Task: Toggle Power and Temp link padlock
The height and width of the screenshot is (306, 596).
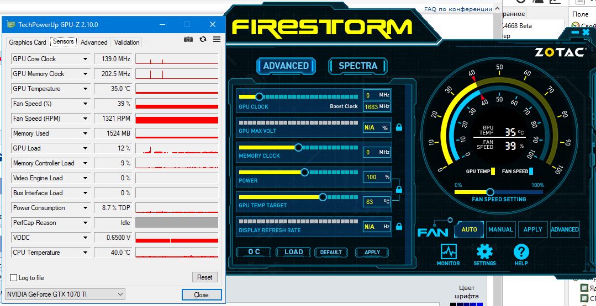Action: (399, 189)
